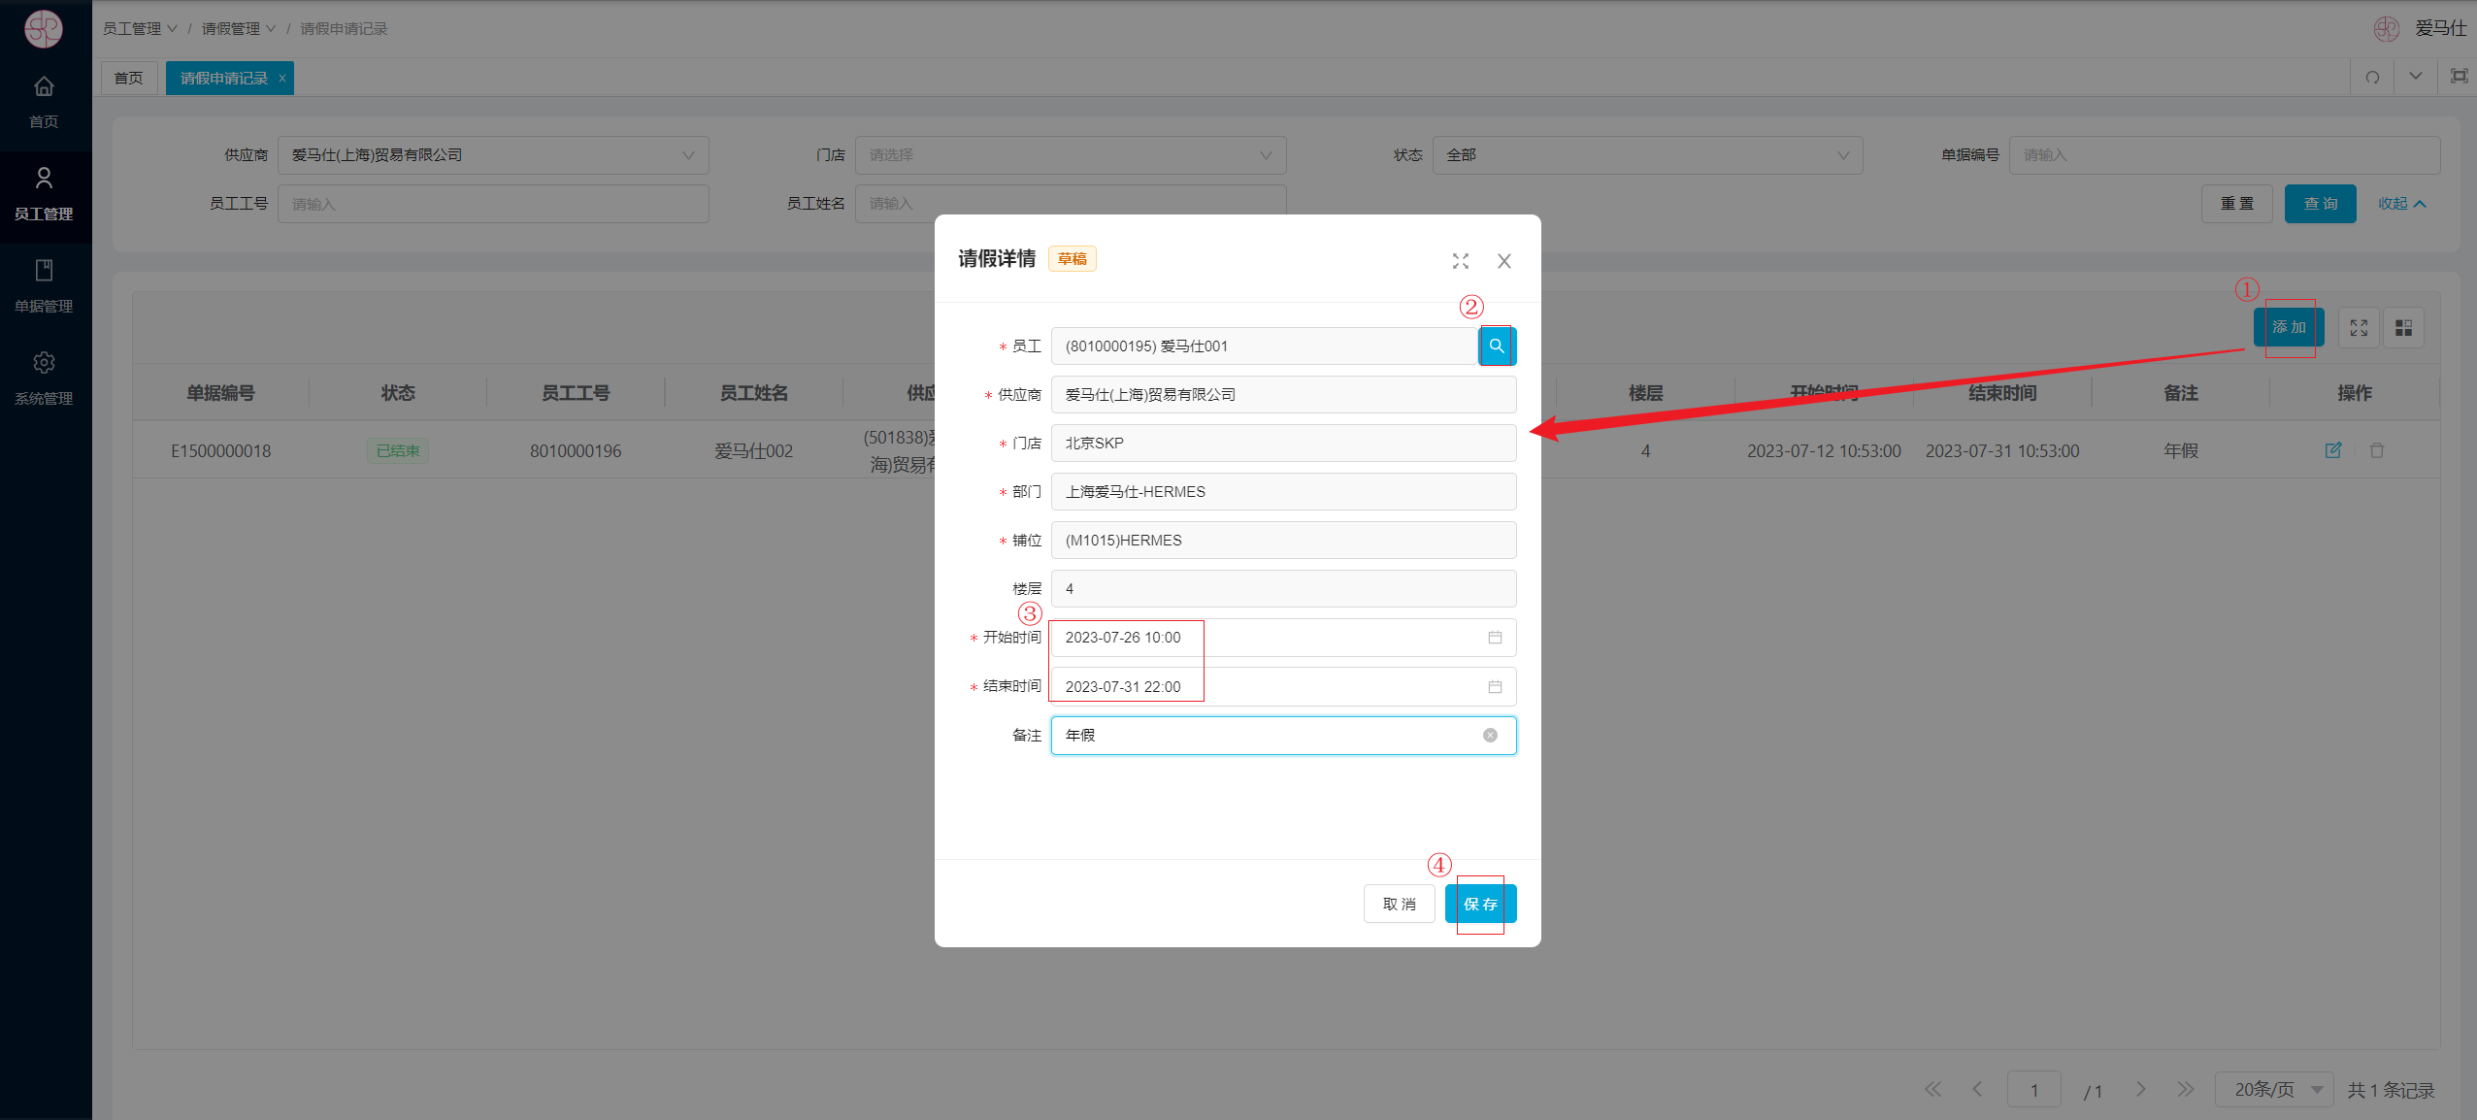Screen dimensions: 2477x1120
Task: Click the 铺位 field (M1015)HERMES
Action: (x=1283, y=541)
